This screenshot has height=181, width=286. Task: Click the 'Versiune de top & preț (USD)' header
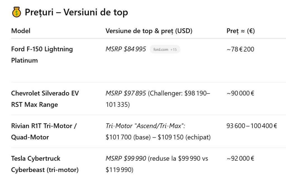(x=149, y=31)
